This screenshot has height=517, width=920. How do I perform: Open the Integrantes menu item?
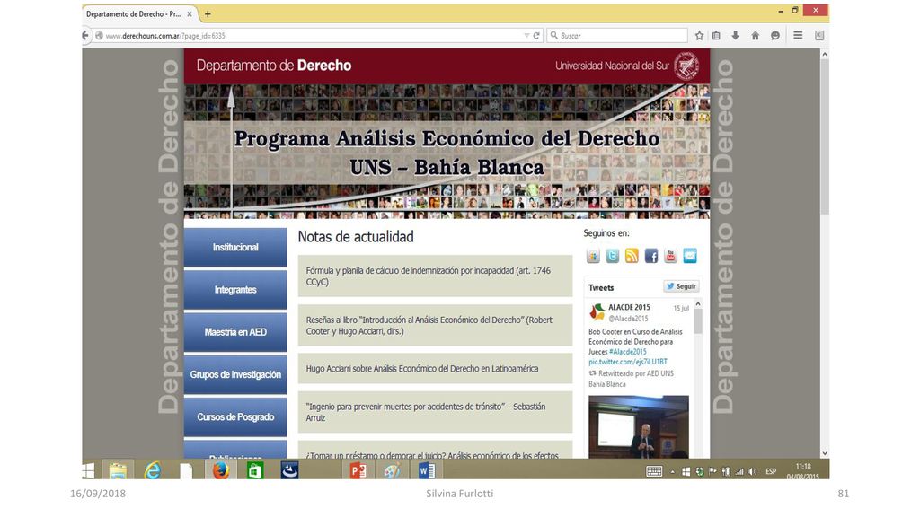click(235, 290)
